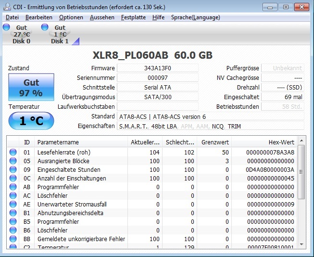Open the Datei menu

[12, 17]
